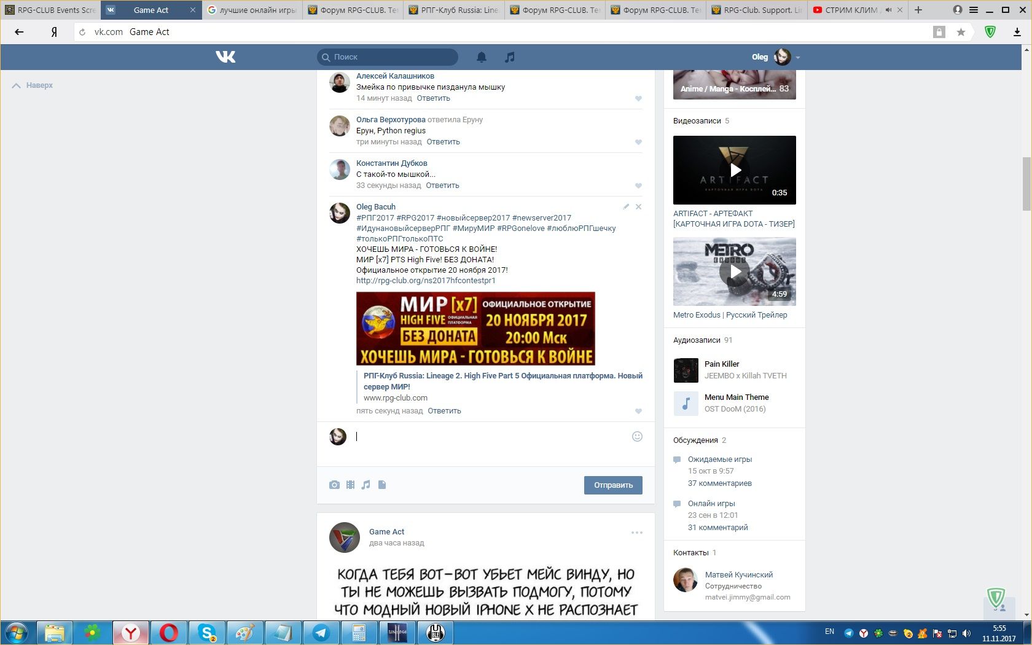Open rpg-club.org/ns2017hfcontestpr1 link
Image resolution: width=1032 pixels, height=645 pixels.
[426, 281]
